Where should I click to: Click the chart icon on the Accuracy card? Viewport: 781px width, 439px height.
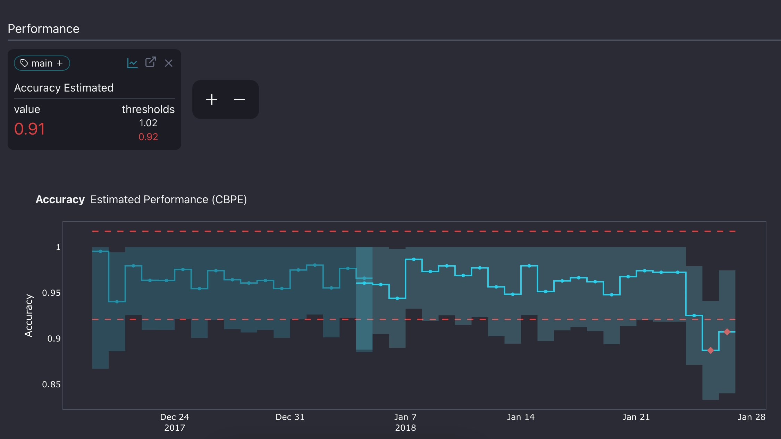point(132,63)
